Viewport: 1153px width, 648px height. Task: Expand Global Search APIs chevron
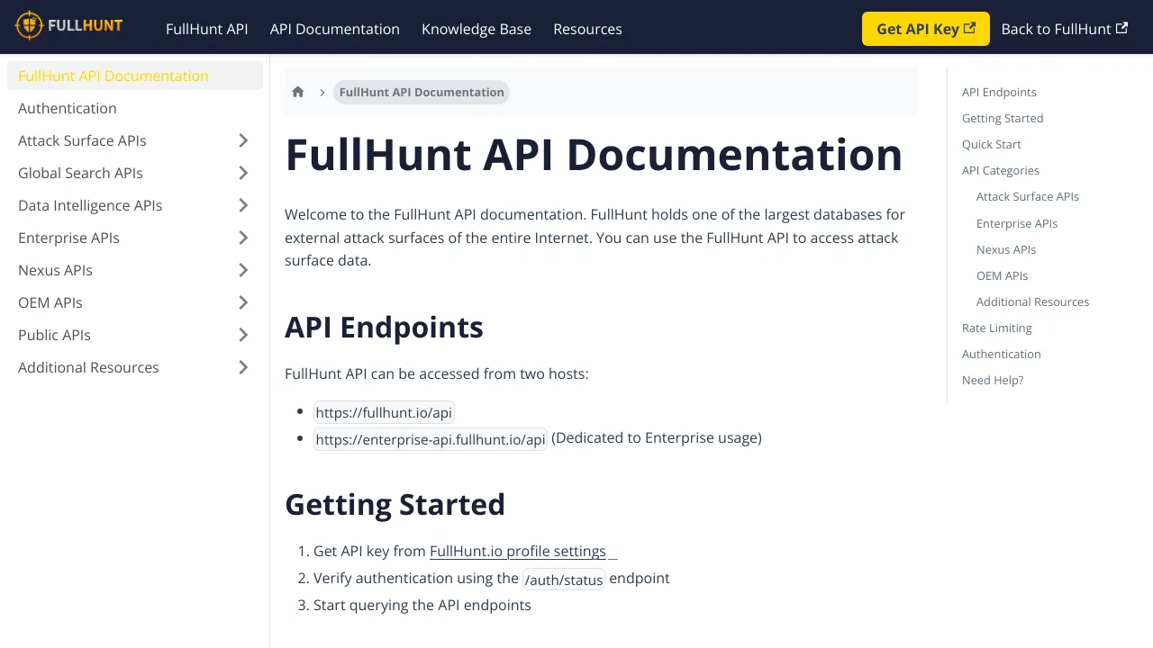pyautogui.click(x=243, y=173)
